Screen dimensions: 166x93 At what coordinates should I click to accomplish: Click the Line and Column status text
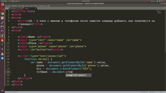(x=13, y=92)
